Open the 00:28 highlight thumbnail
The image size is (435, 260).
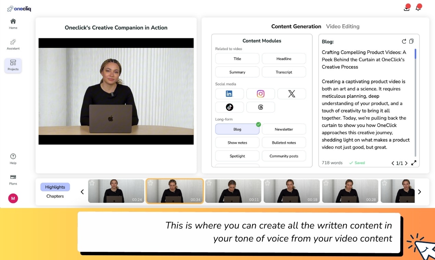(x=350, y=191)
